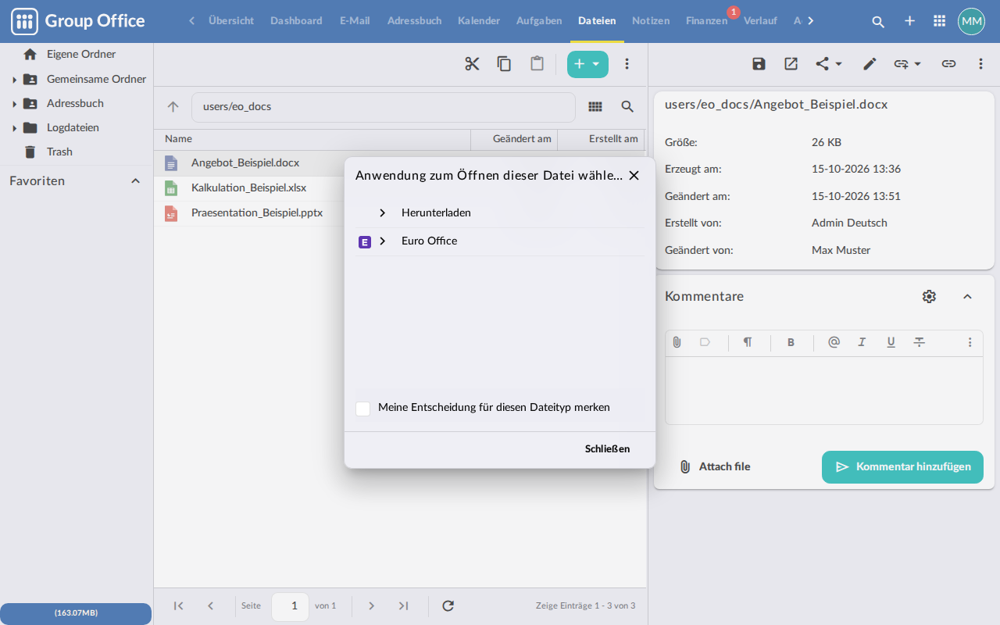Click the copy icon in files toolbar
Screen dimensions: 1000x625
click(505, 64)
